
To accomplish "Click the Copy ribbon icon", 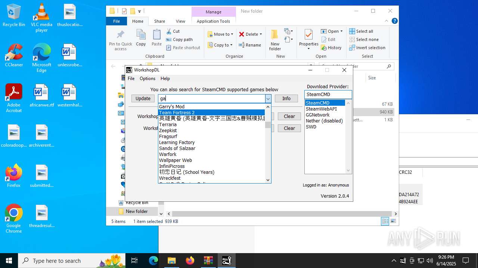I will (x=141, y=38).
